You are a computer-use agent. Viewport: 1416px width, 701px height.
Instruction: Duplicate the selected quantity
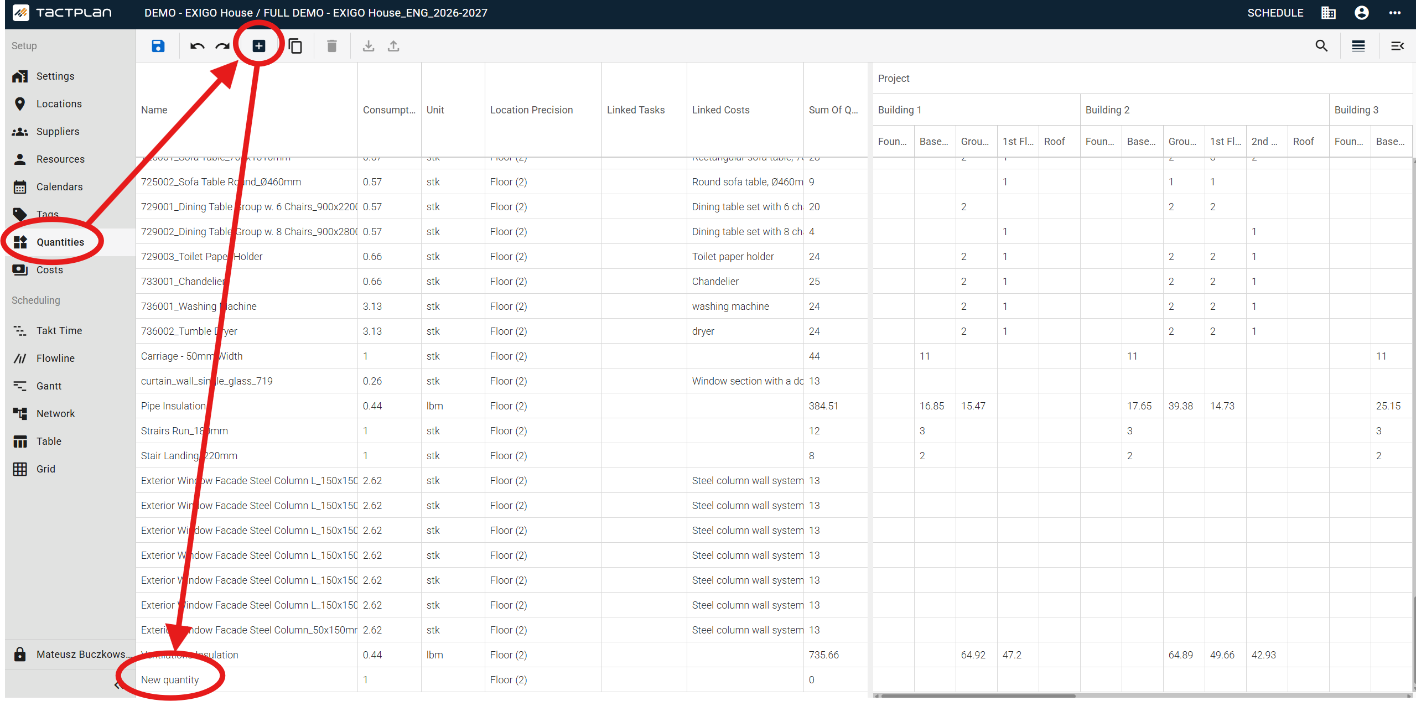[295, 46]
